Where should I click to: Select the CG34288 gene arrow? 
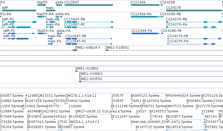[x=161, y=5]
